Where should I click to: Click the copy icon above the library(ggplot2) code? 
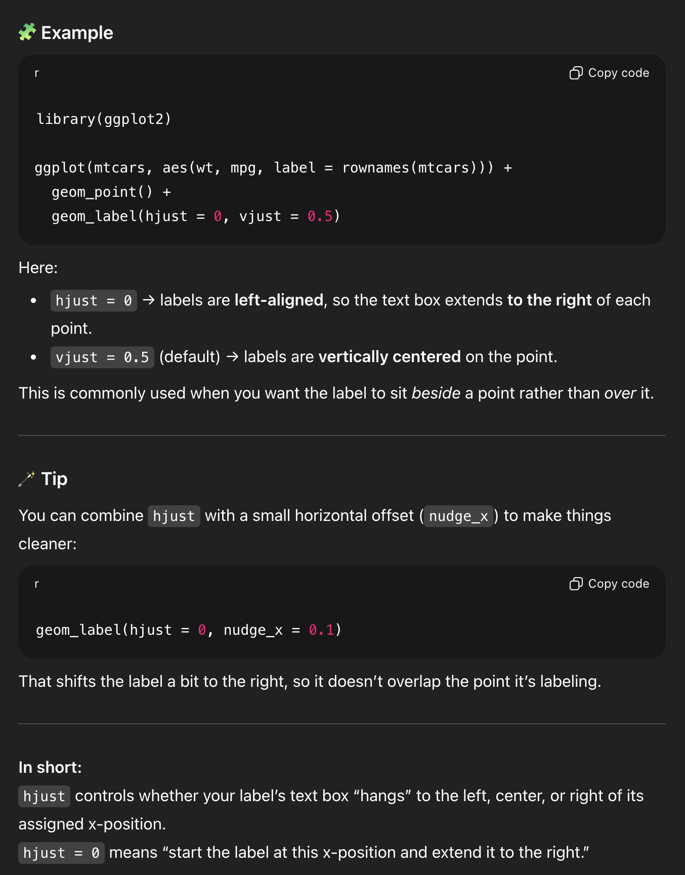coord(576,73)
